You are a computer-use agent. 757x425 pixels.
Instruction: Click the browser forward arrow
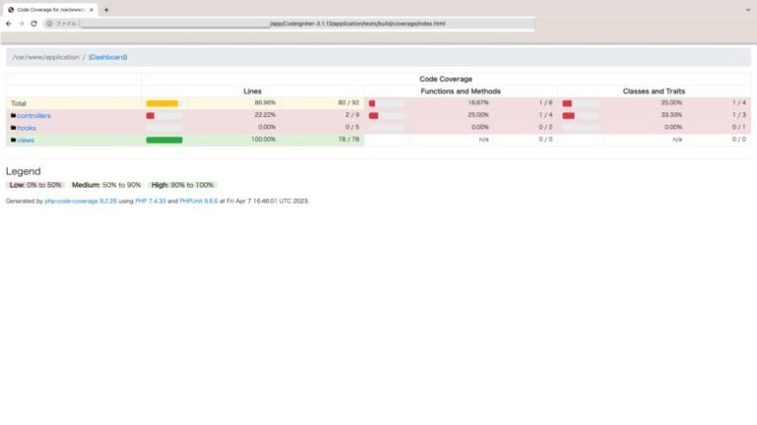21,24
